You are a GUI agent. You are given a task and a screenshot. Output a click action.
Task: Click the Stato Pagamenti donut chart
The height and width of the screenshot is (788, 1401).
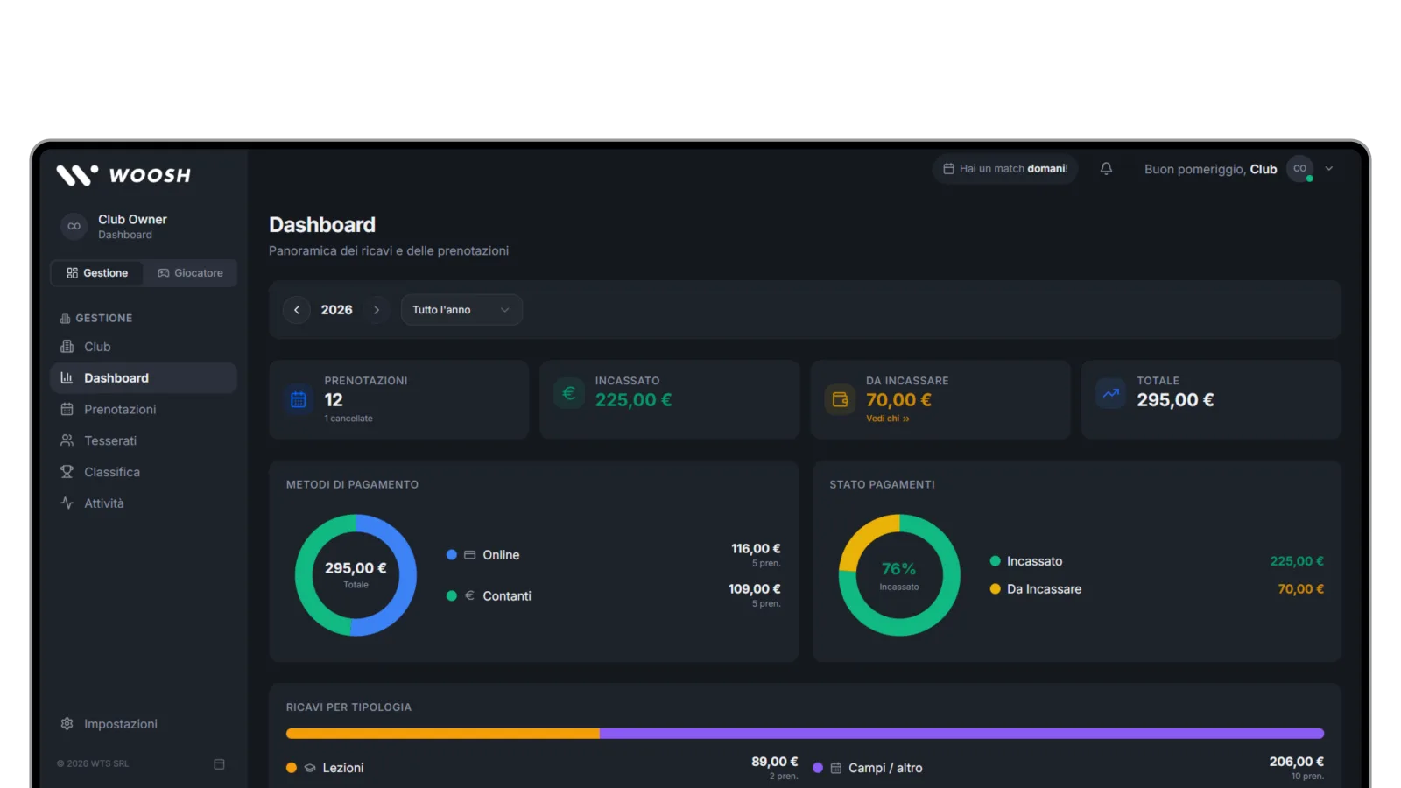coord(899,575)
